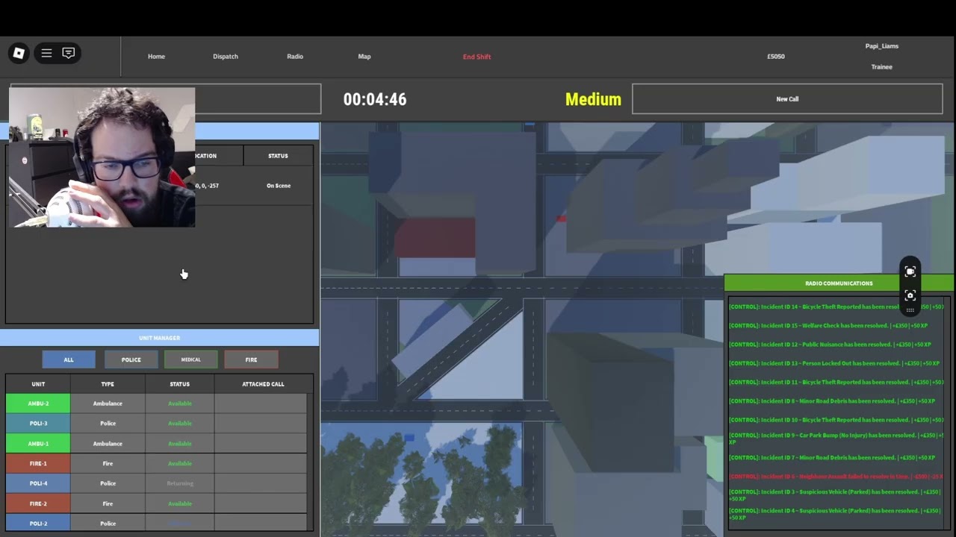The image size is (956, 537).
Task: Select unit POLI-4
Action: tap(38, 483)
